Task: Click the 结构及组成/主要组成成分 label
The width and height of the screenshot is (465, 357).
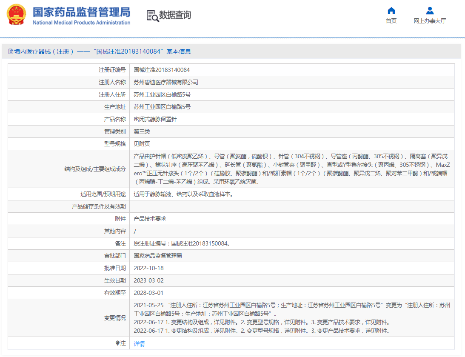Action: pos(95,169)
